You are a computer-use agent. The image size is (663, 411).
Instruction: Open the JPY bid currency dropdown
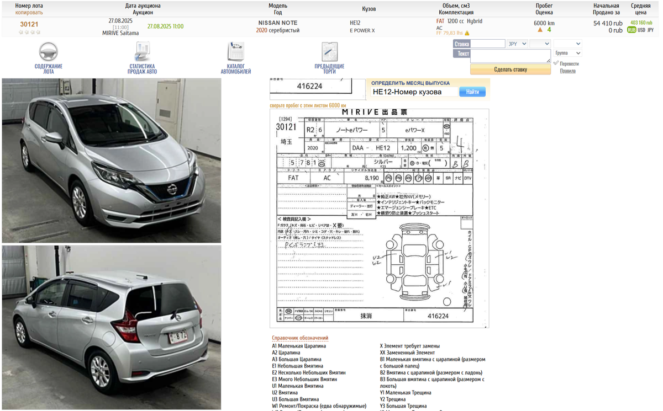tap(517, 44)
